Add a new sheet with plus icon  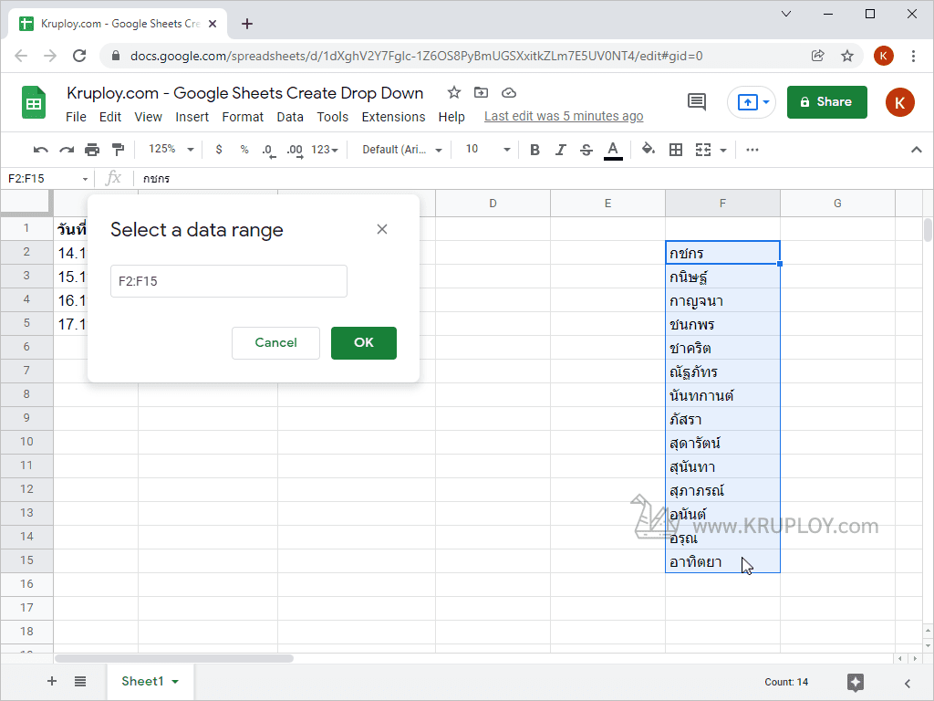pyautogui.click(x=52, y=681)
